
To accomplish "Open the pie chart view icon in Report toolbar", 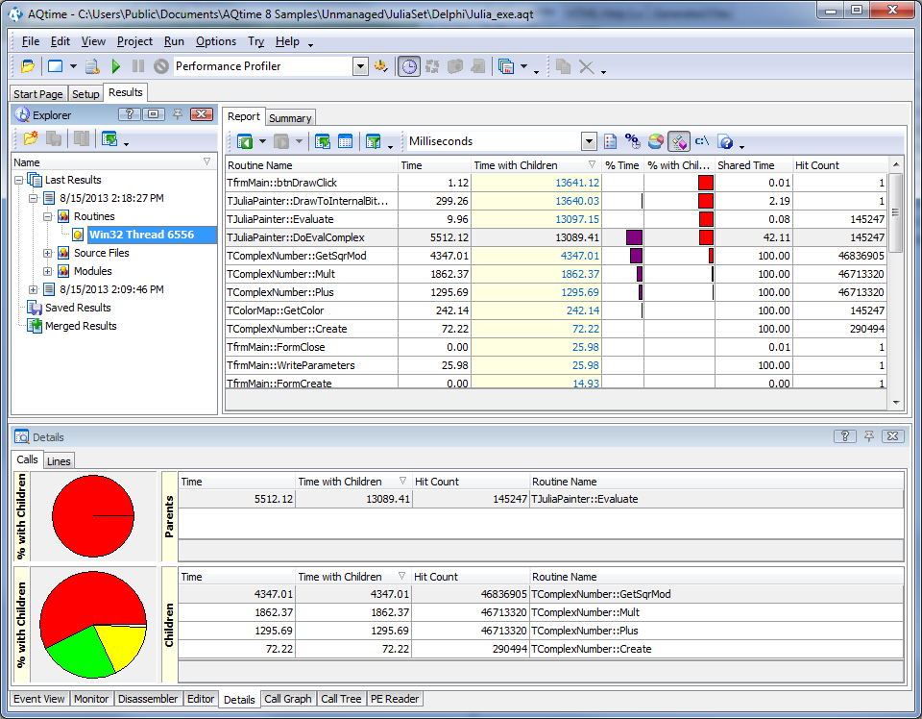I will coord(655,141).
